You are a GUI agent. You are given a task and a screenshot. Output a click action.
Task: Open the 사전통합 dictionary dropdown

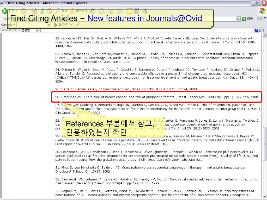click(x=37, y=30)
